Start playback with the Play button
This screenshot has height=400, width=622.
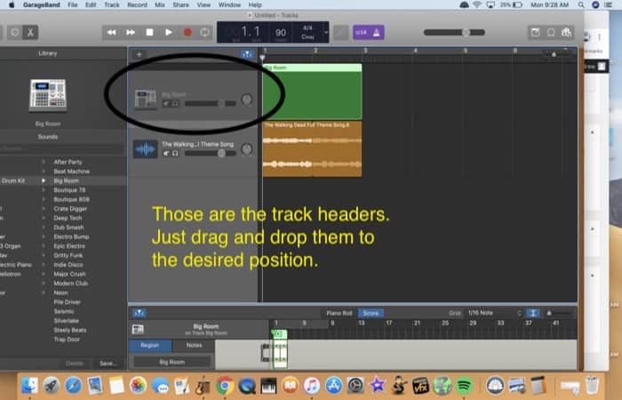(x=169, y=32)
